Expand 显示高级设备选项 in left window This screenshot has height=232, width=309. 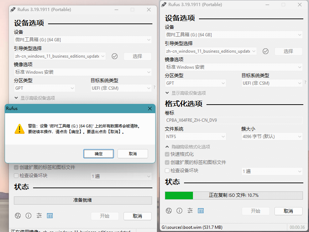pos(35,98)
